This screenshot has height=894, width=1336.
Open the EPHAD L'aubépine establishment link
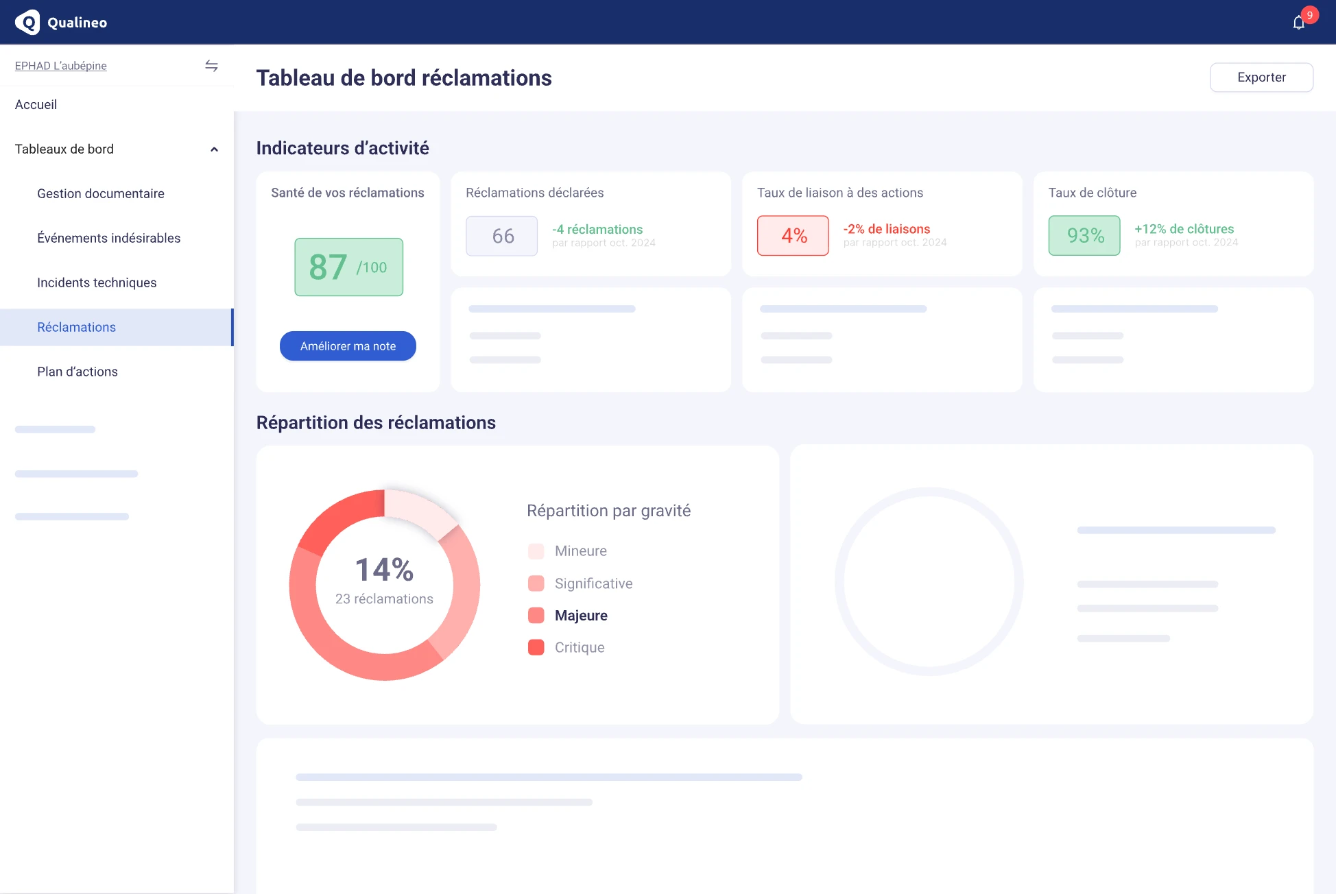(61, 66)
